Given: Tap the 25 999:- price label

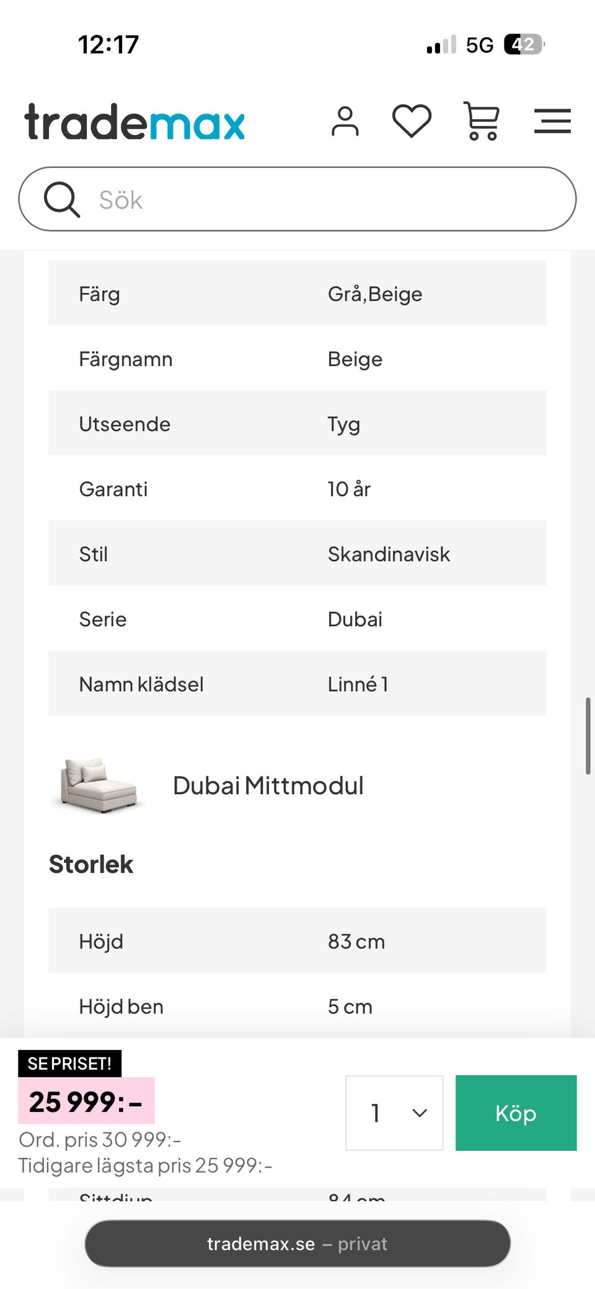Looking at the screenshot, I should point(86,1101).
